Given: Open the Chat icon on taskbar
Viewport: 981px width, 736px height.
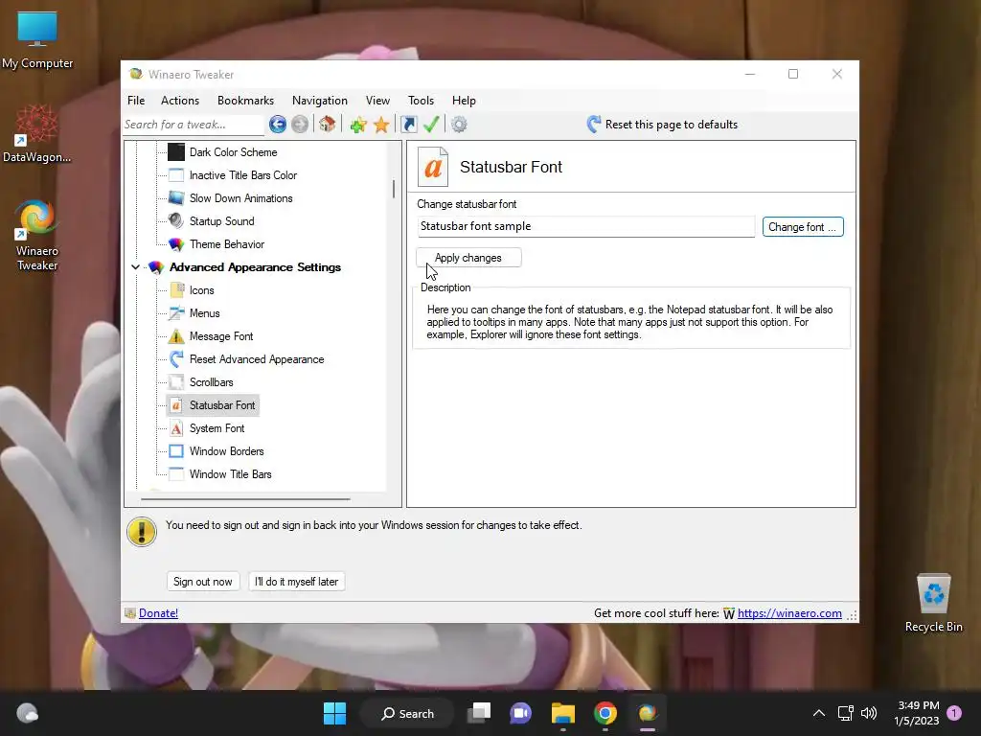Looking at the screenshot, I should pos(520,713).
